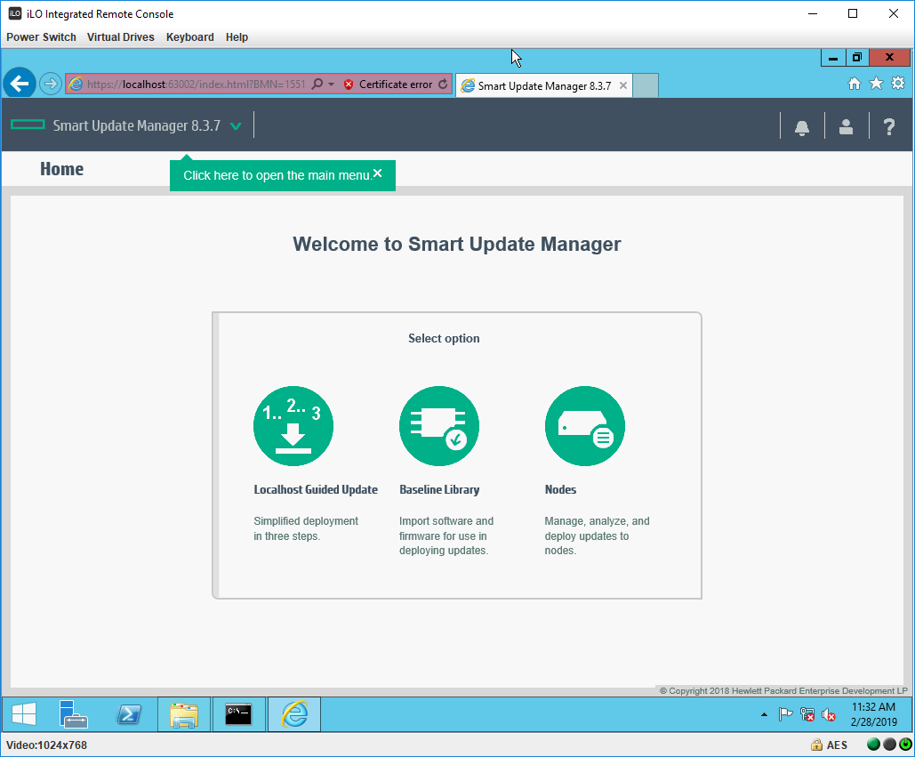The width and height of the screenshot is (915, 757).
Task: Expand the Smart Update Manager main menu
Action: [236, 126]
